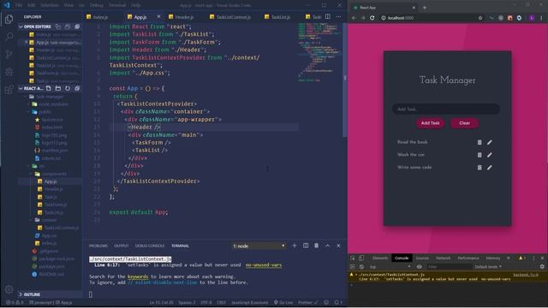Viewport: 548px width, 308px height.
Task: Create new terminal with the plus icon
Action: pyautogui.click(x=295, y=246)
